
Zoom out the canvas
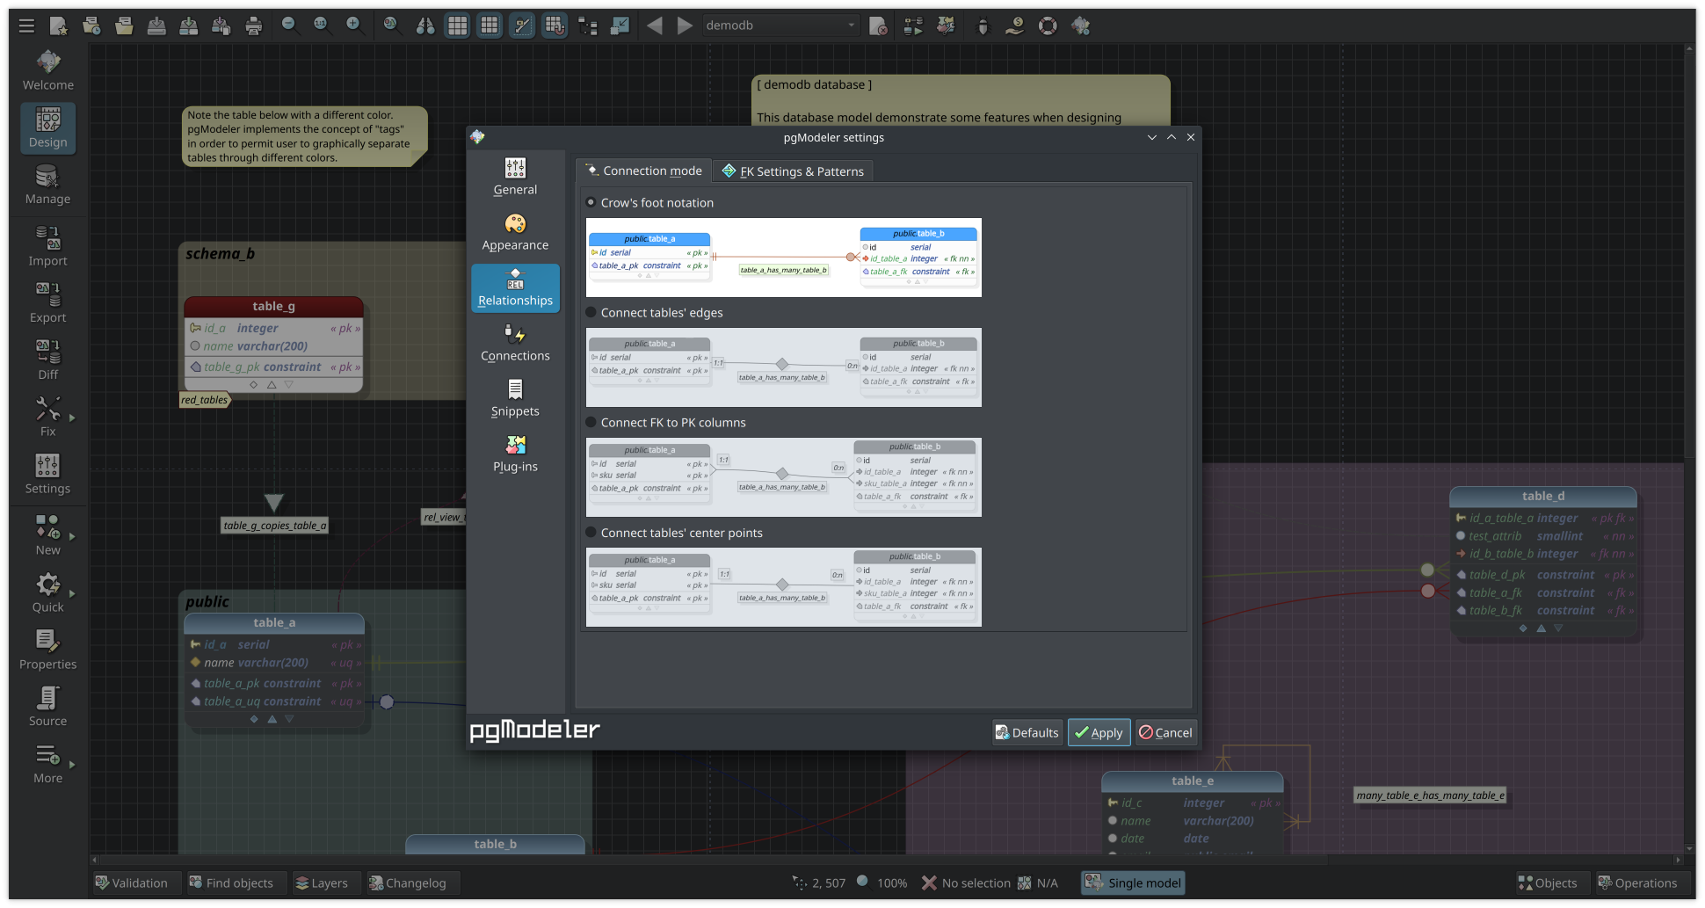pyautogui.click(x=288, y=25)
